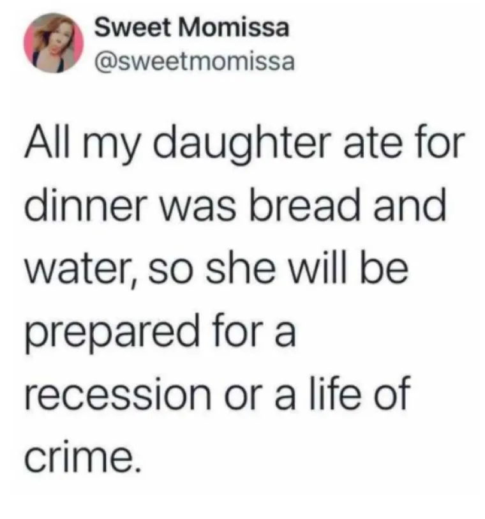Click the word 'dinner' in the tweet
This screenshot has width=485, height=519.
click(86, 205)
